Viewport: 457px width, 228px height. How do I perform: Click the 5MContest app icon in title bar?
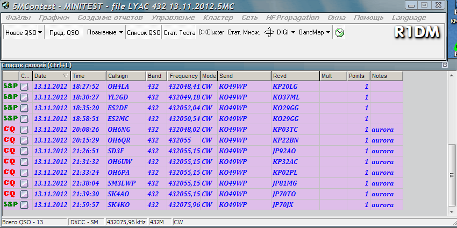click(x=5, y=5)
